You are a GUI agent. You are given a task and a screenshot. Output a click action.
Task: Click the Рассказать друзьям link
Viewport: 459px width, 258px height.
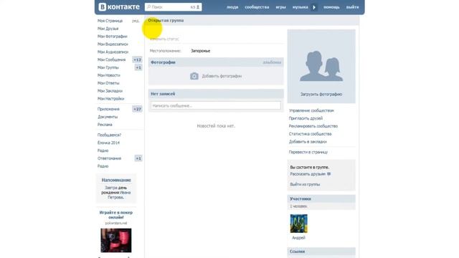point(308,173)
